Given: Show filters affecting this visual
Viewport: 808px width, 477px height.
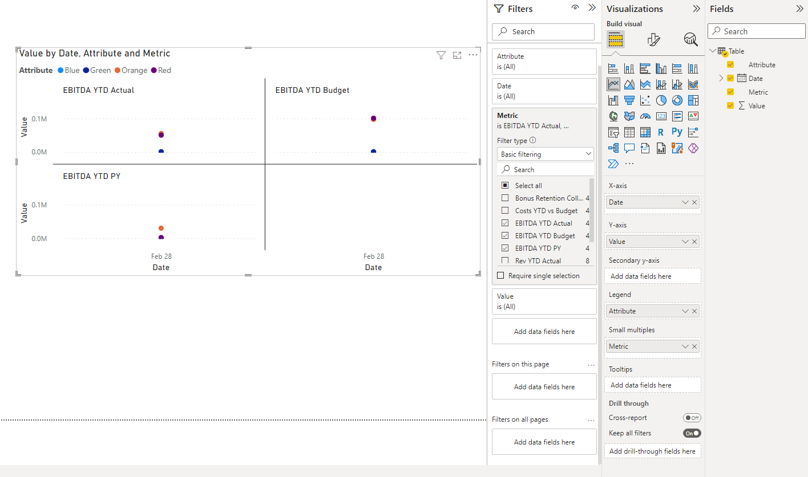Looking at the screenshot, I should [x=441, y=55].
